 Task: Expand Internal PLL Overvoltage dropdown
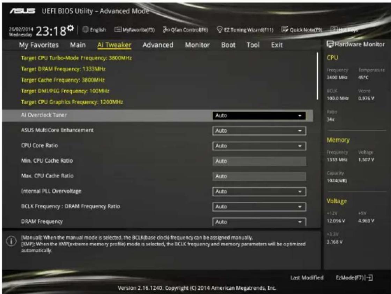coord(259,191)
